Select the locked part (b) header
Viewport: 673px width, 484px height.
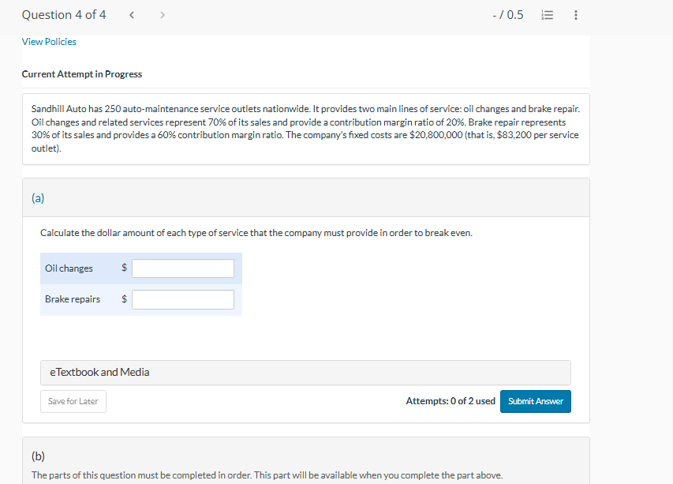point(38,456)
